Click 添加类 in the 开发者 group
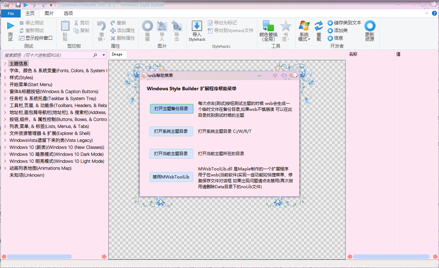 point(338,31)
